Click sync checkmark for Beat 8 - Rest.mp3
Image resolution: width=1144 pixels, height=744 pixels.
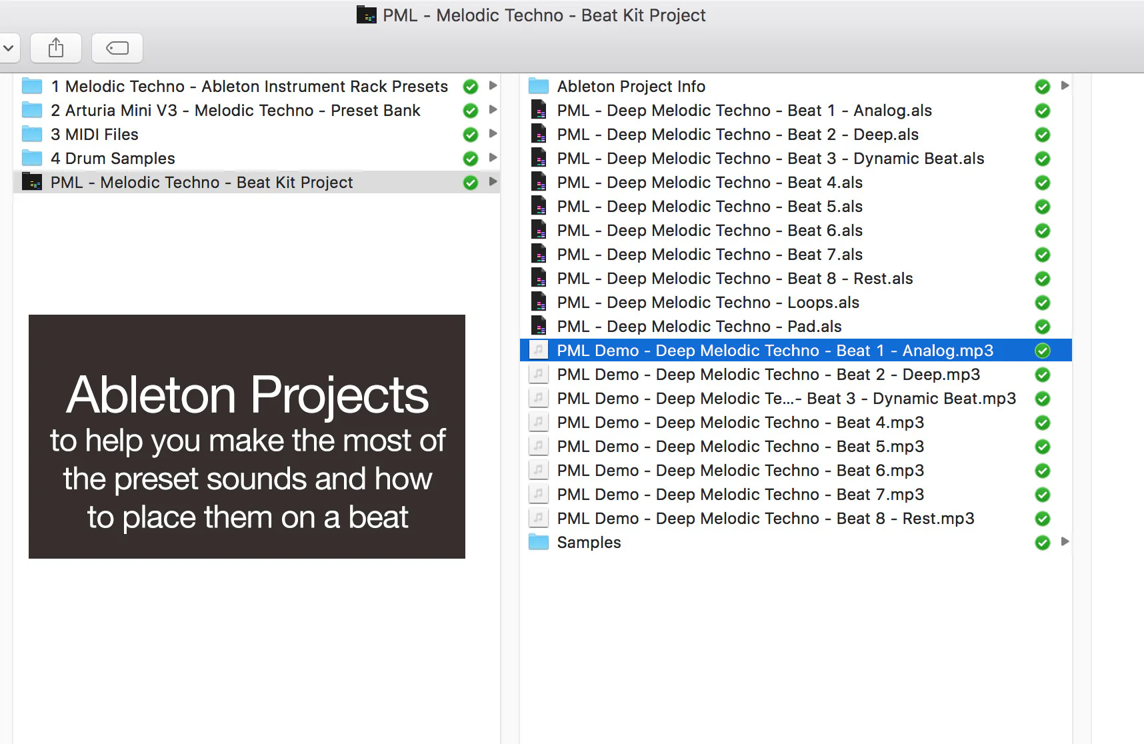1043,519
